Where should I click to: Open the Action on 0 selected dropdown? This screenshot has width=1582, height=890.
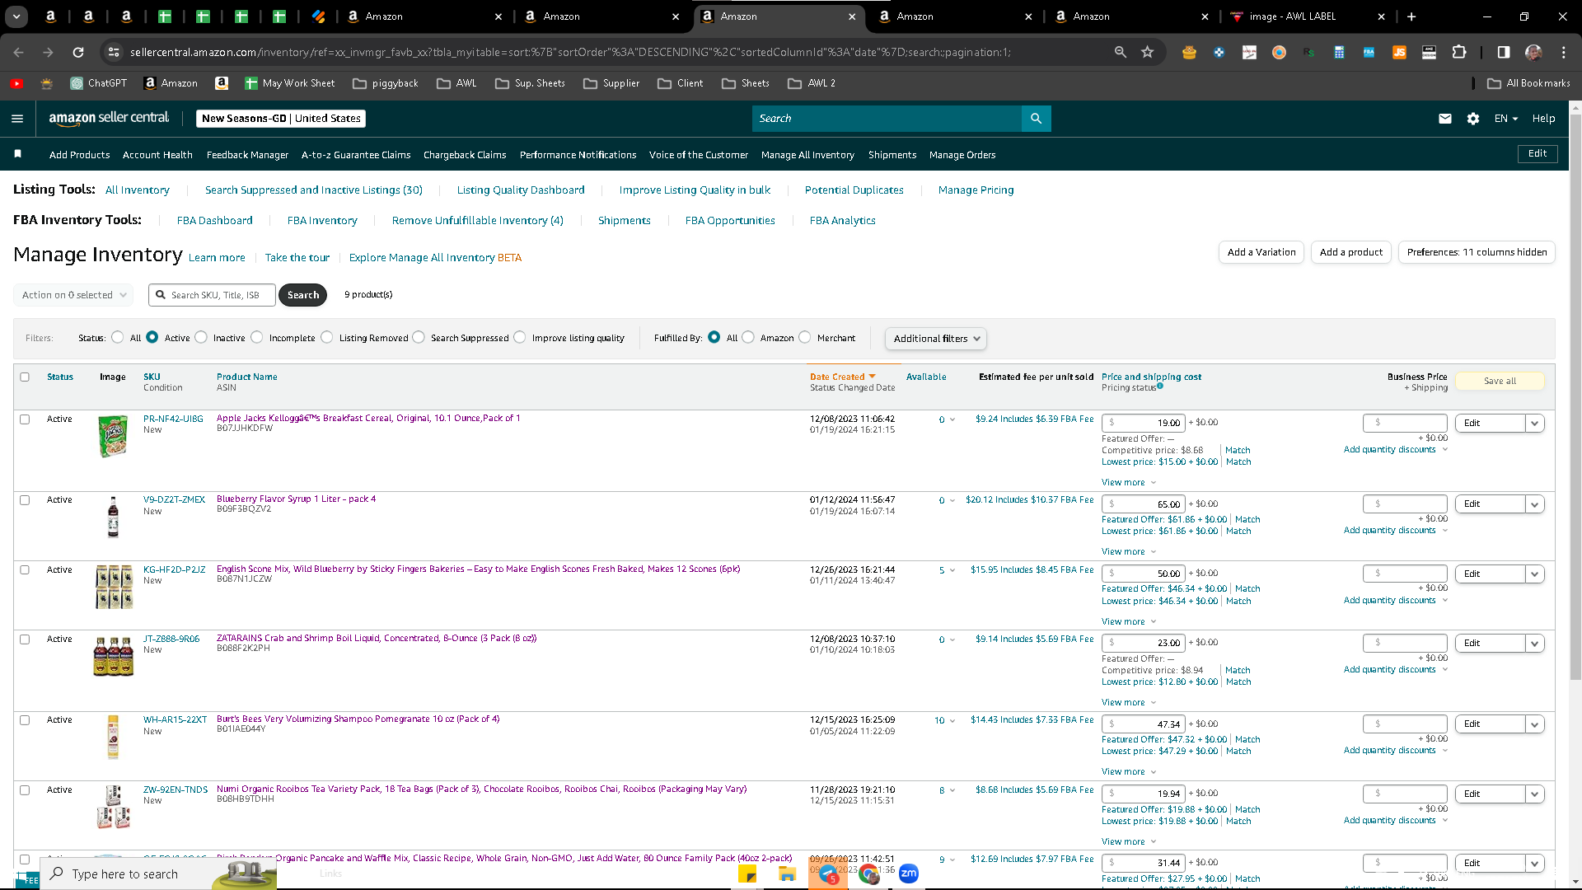(x=73, y=295)
